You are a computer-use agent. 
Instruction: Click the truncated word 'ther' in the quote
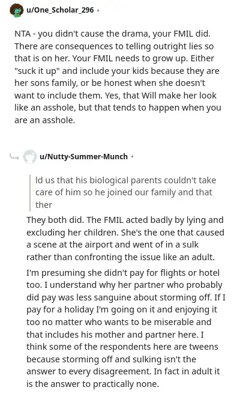point(44,205)
